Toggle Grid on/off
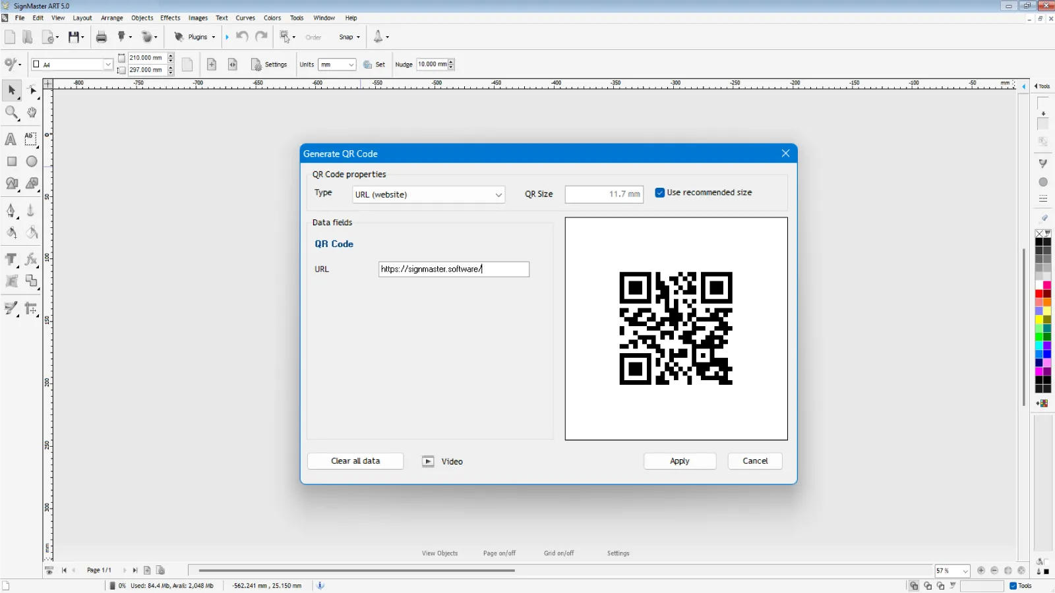This screenshot has width=1055, height=593. 558,553
